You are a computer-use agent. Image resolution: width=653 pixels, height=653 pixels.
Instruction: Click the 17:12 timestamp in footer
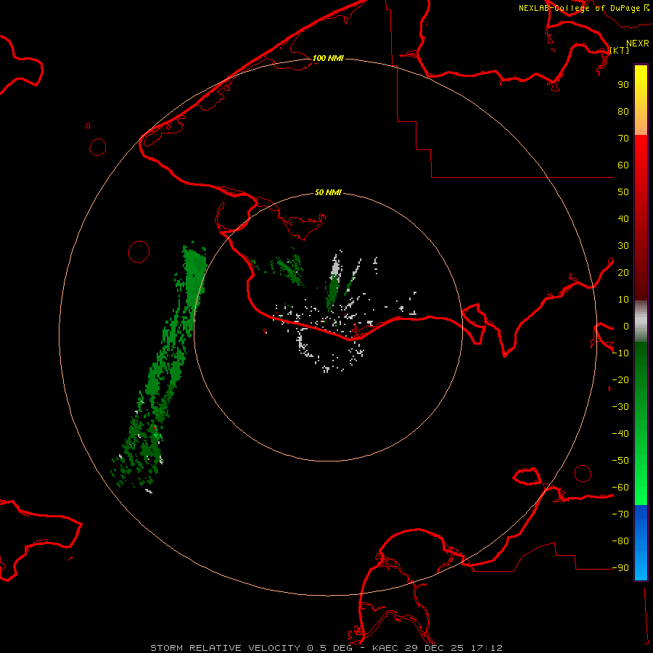coord(486,648)
